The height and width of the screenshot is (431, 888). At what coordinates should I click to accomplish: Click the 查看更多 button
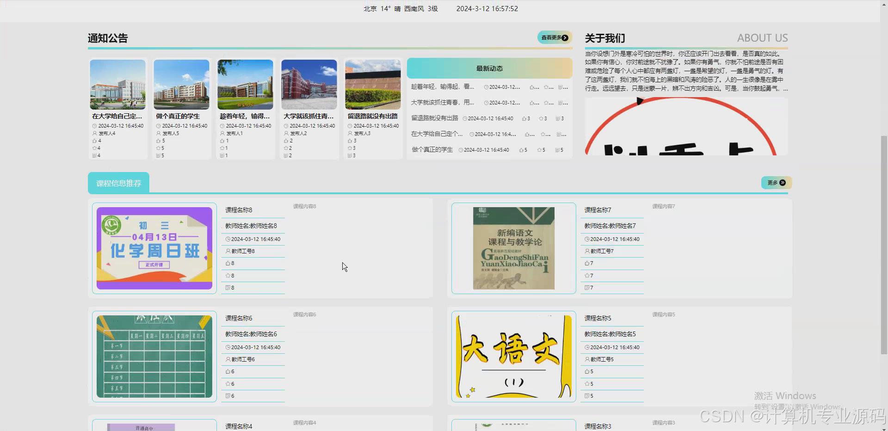click(553, 37)
